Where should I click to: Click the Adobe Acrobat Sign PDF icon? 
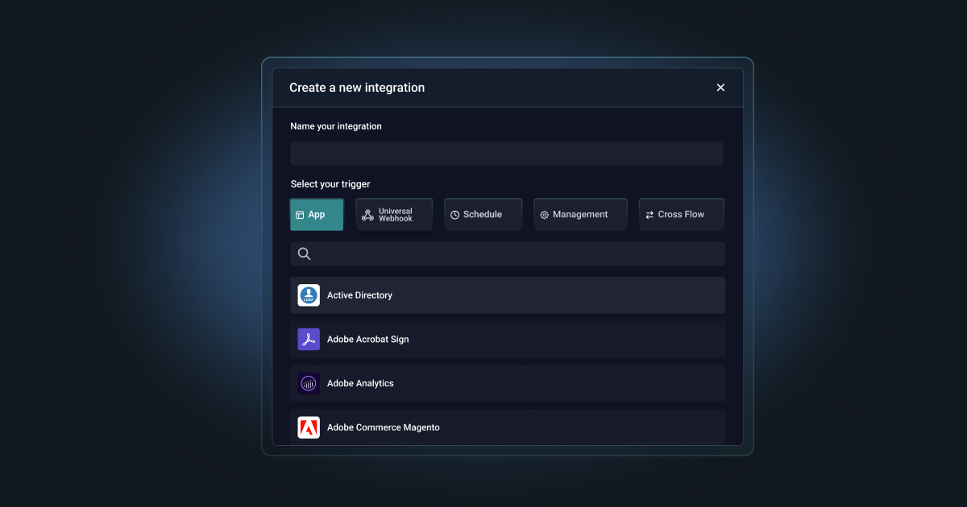tap(309, 339)
